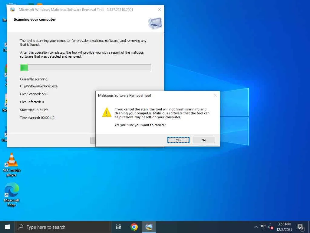Open network status tray icon
Screen dimensions: 310x233
[264, 227]
